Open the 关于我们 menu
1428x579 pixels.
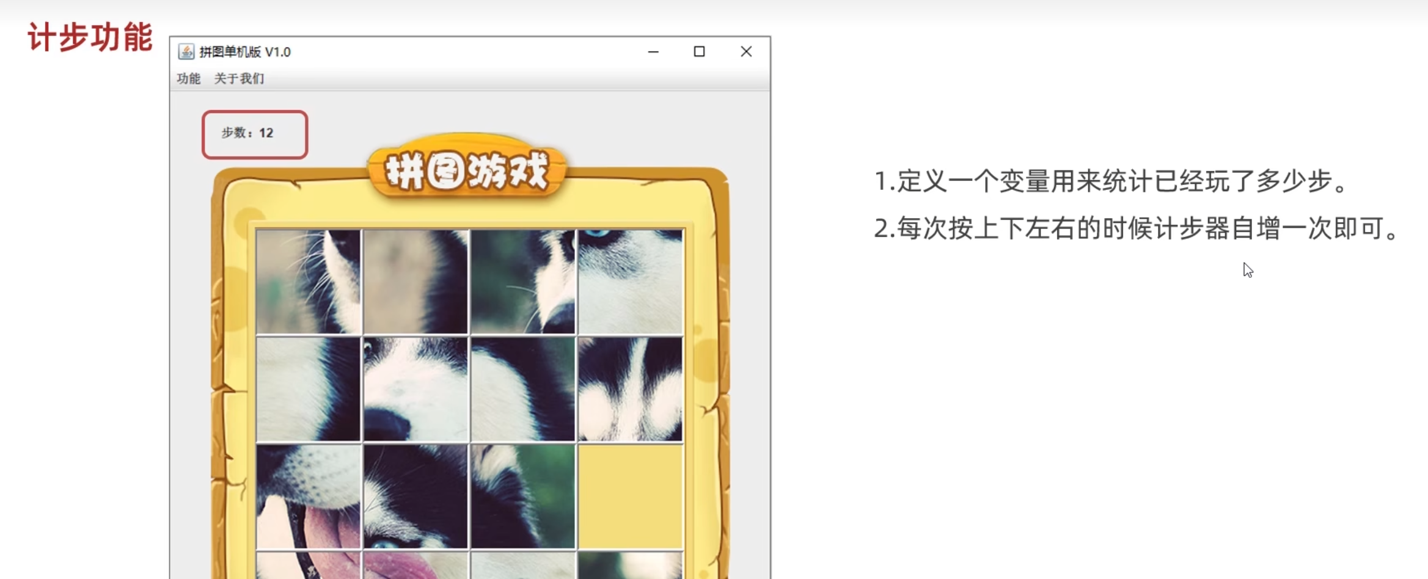pos(239,79)
